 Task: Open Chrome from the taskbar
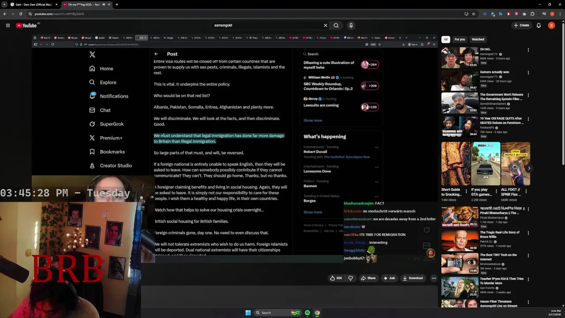point(317,313)
